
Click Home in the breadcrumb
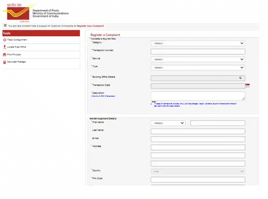pos(26,26)
